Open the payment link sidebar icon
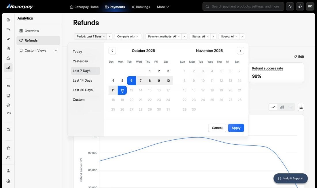This screenshot has width=317, height=188. tap(8, 86)
